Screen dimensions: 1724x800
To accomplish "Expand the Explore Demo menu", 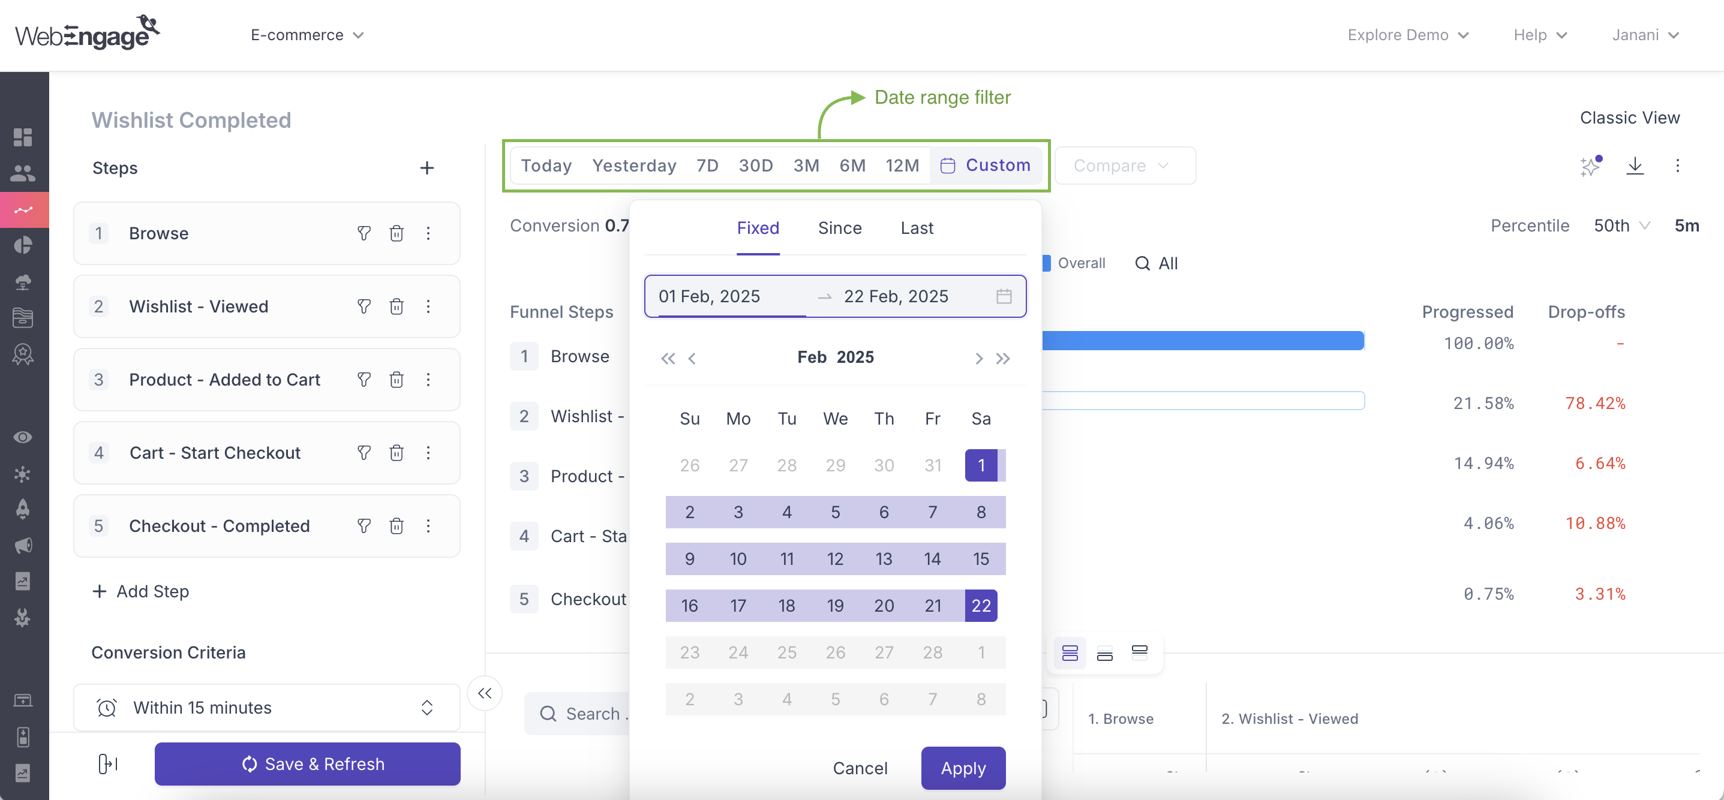I will click(x=1408, y=35).
